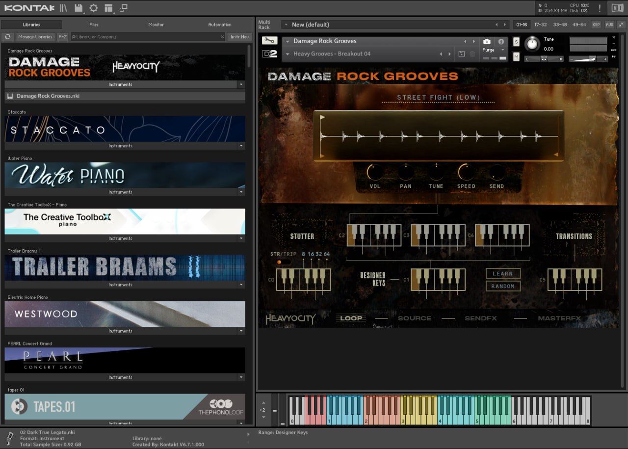Expand Instruments dropdown under Staccato library
This screenshot has width=628, height=449.
pos(240,146)
